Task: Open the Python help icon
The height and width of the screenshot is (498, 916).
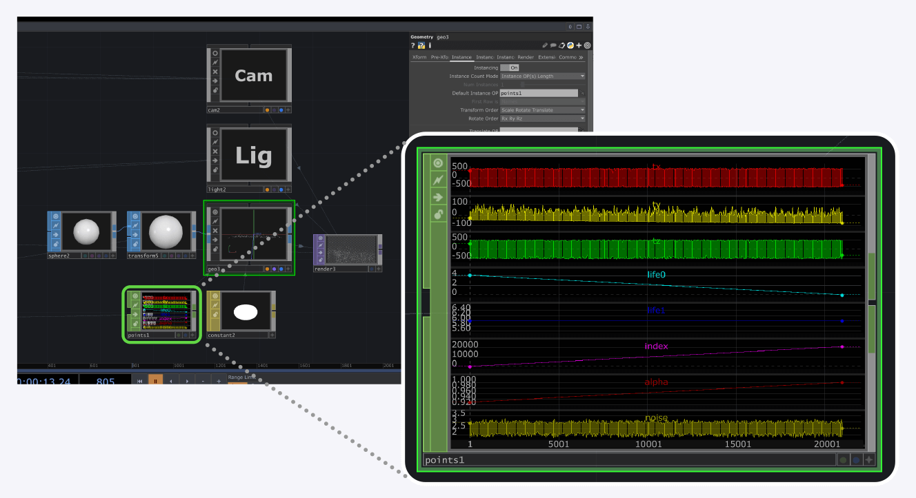Action: pos(421,45)
